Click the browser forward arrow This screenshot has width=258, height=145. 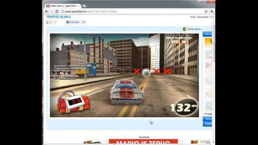[x=52, y=12]
